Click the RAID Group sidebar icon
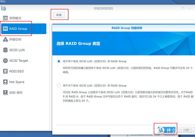 [x=5, y=29]
